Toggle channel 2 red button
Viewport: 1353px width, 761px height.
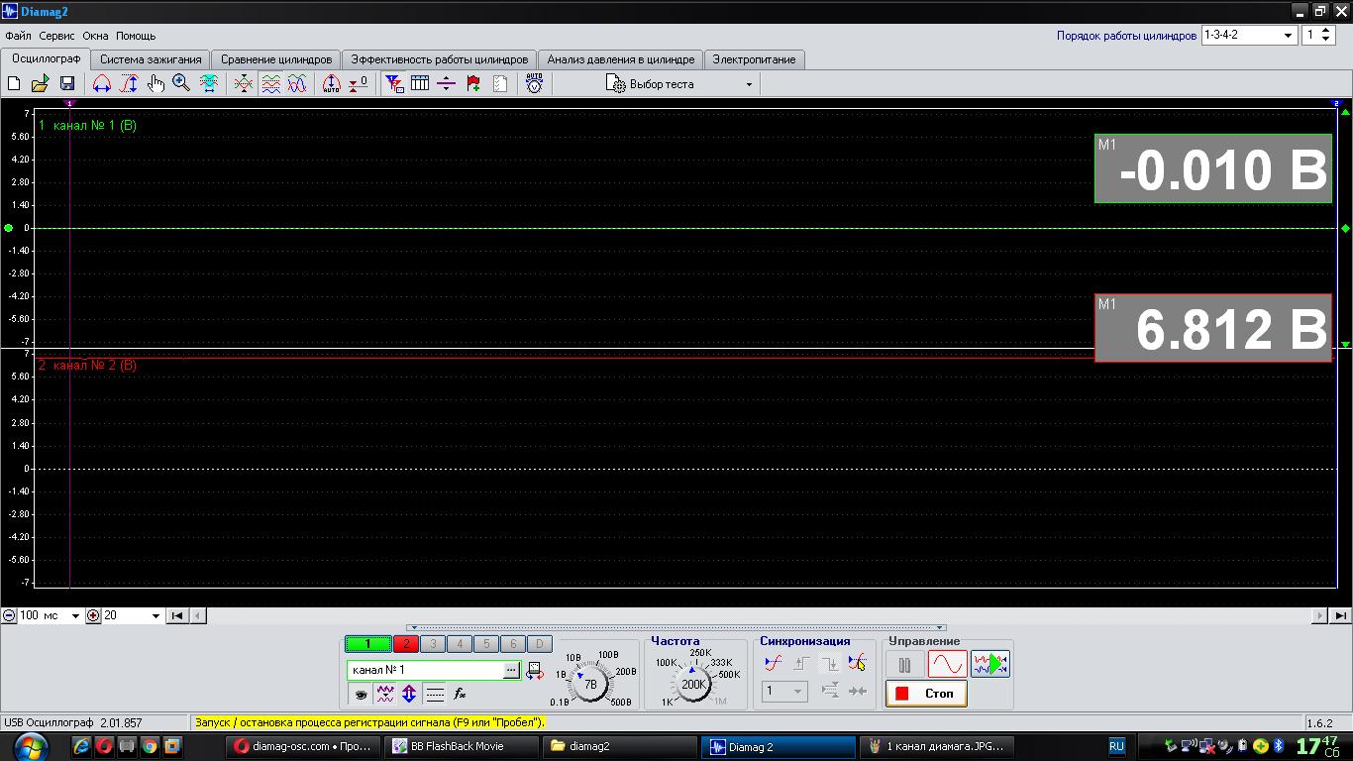click(x=406, y=644)
